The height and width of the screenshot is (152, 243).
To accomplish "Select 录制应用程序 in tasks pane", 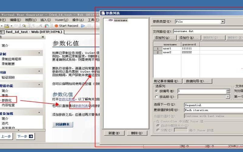I will (12, 59).
